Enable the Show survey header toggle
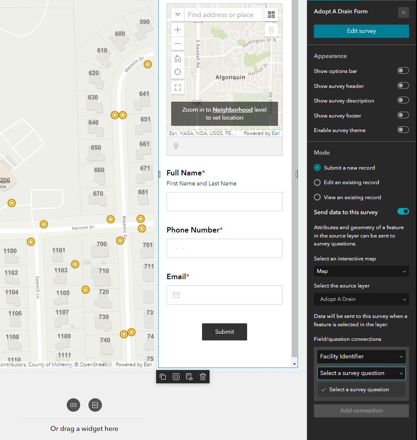 click(x=403, y=85)
